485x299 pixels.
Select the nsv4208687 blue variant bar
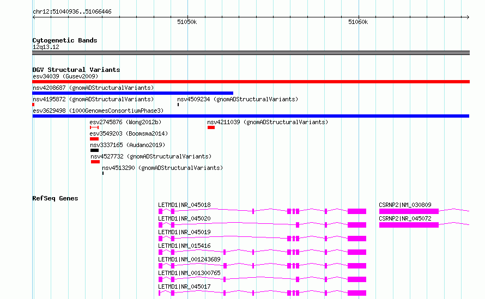tap(133, 93)
